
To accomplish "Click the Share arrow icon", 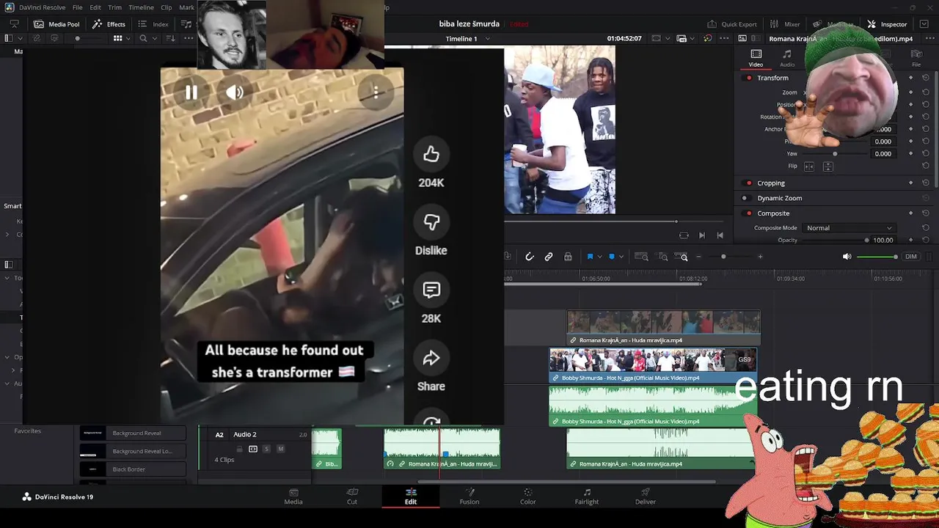I will [431, 358].
